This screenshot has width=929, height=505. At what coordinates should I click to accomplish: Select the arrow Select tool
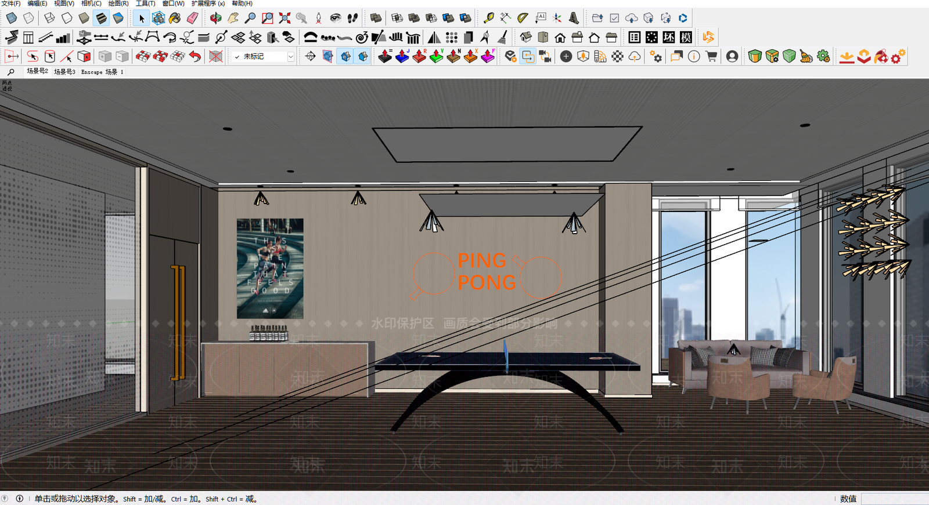click(141, 19)
